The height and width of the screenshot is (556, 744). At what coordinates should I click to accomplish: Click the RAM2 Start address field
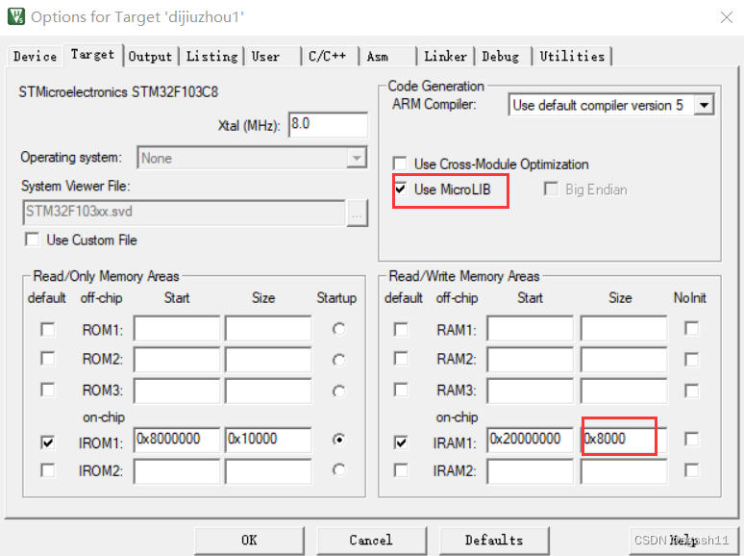pos(530,360)
